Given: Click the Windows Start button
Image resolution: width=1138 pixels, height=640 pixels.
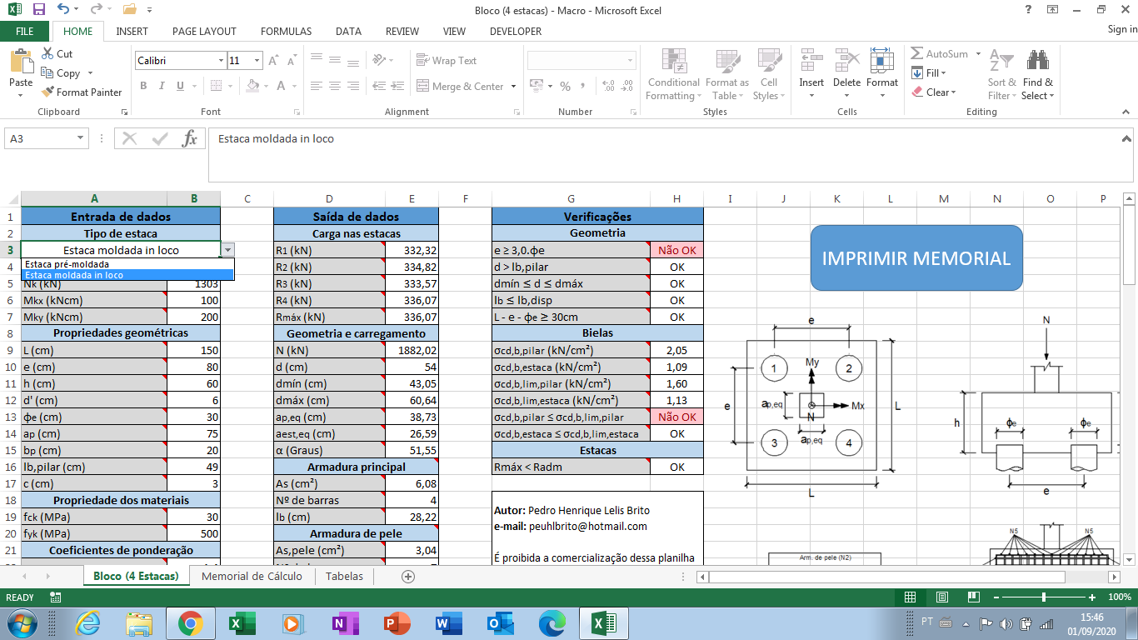Looking at the screenshot, I should 20,622.
